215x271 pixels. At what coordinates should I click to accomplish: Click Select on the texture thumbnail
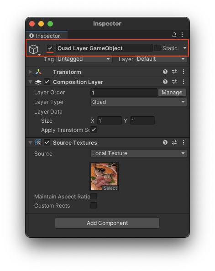110,188
